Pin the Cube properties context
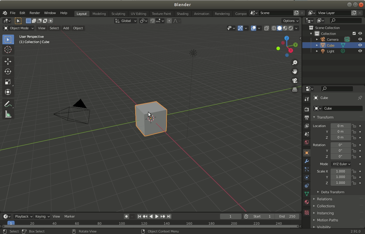 360,98
